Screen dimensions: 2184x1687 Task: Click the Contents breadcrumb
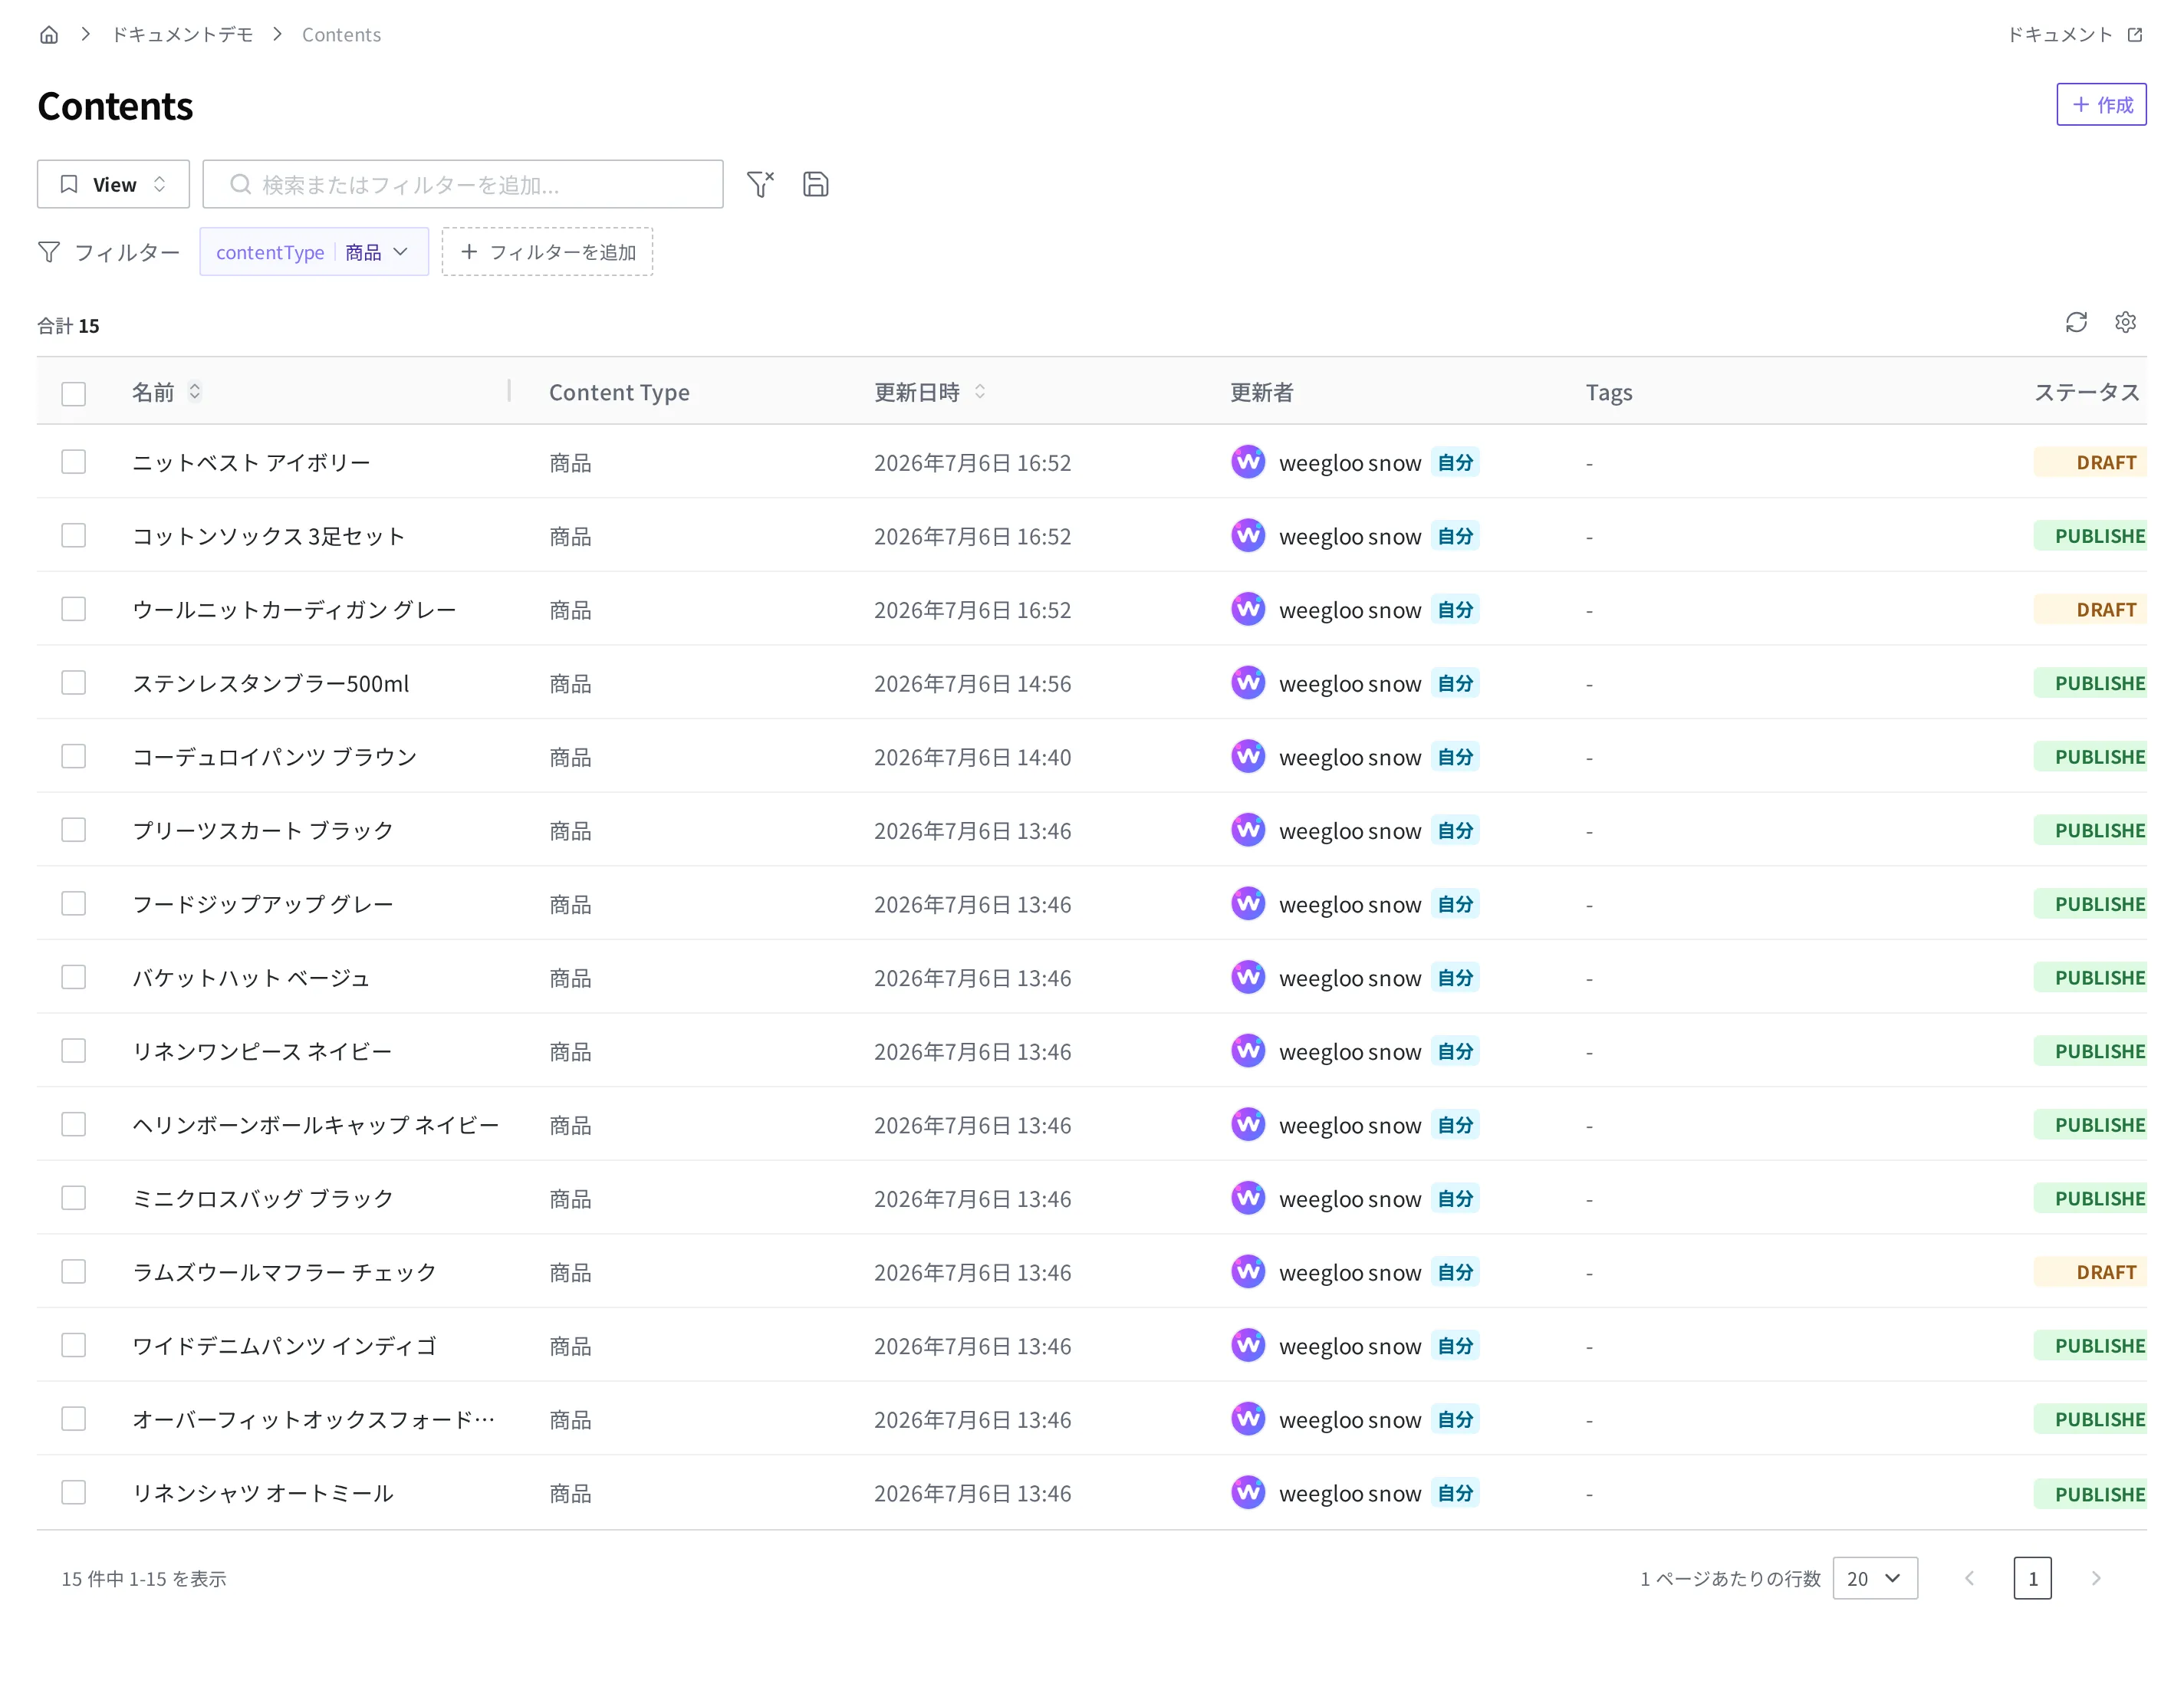coord(341,35)
